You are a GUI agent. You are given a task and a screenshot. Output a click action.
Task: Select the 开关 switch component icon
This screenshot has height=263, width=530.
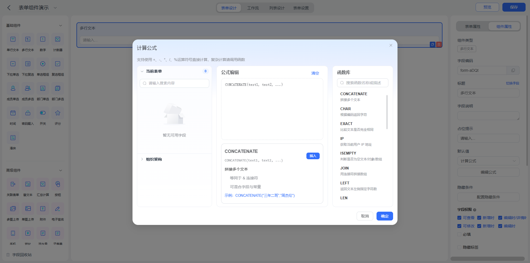[x=43, y=113]
